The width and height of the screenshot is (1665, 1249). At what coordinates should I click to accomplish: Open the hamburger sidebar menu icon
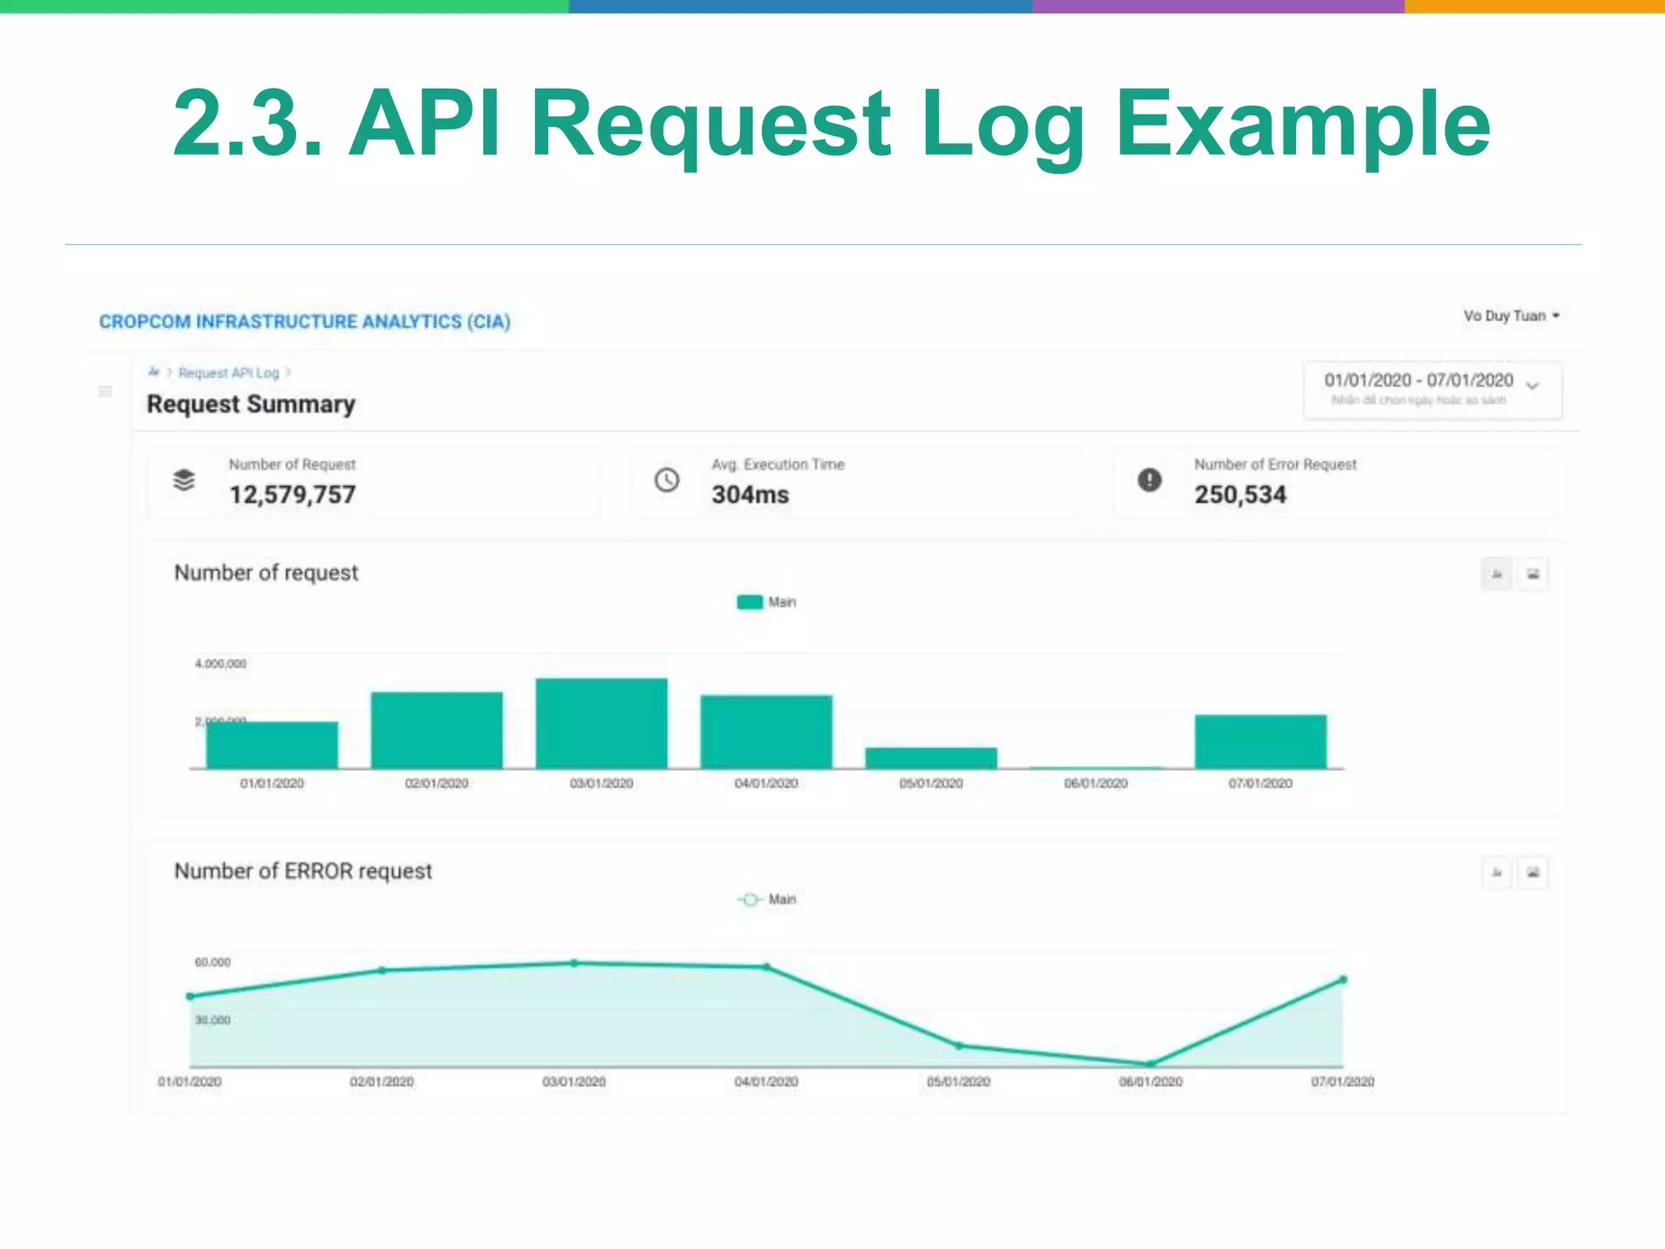tap(105, 392)
